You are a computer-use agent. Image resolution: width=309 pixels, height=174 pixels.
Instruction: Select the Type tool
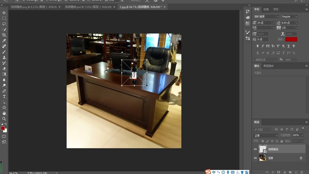click(x=4, y=96)
